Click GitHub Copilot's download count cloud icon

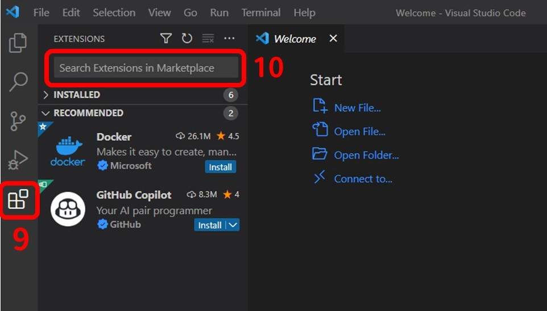(191, 194)
